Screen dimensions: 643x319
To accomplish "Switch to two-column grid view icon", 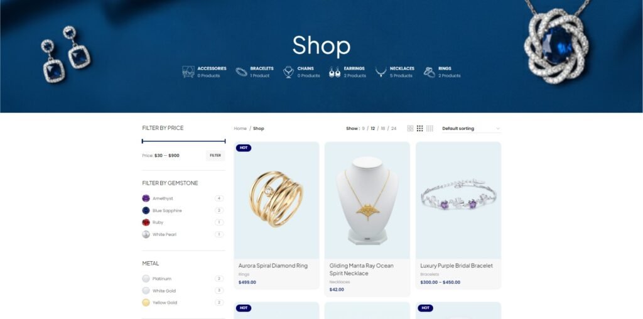I will coord(410,128).
